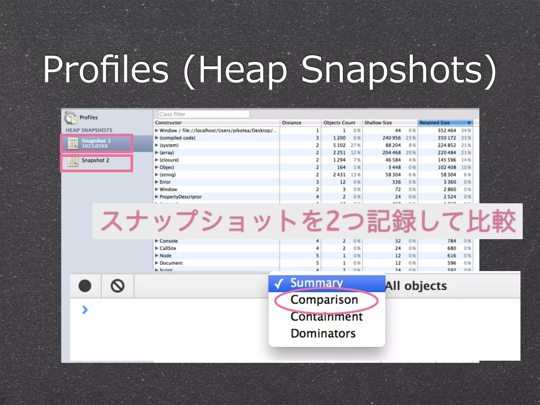Focus the Class filter input field
Image resolution: width=540 pixels, height=405 pixels.
204,114
